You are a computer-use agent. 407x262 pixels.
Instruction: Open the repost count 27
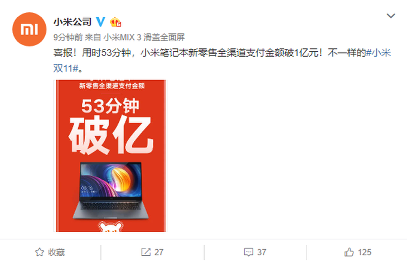click(158, 252)
